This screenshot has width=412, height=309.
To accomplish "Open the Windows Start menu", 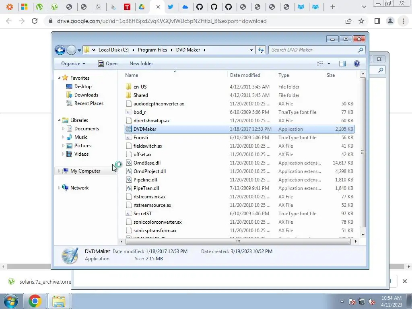I will click(x=11, y=301).
